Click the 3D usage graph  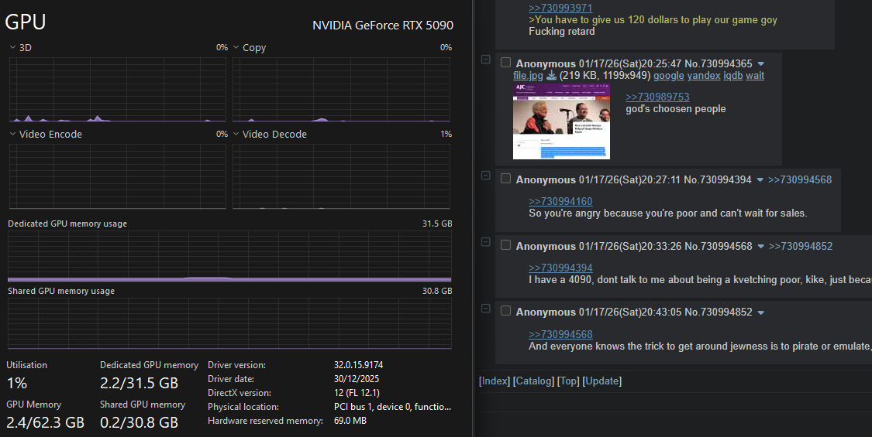[117, 89]
